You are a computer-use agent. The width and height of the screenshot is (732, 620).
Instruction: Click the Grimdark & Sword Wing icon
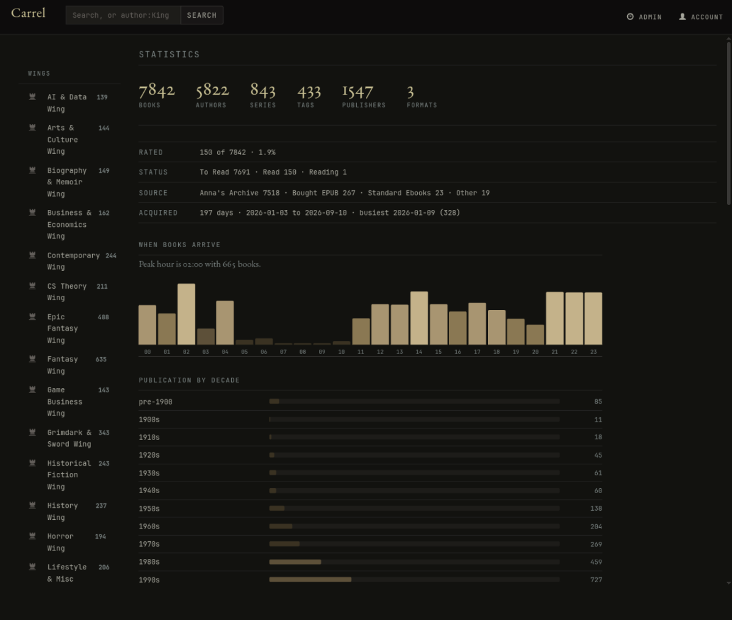coord(32,432)
